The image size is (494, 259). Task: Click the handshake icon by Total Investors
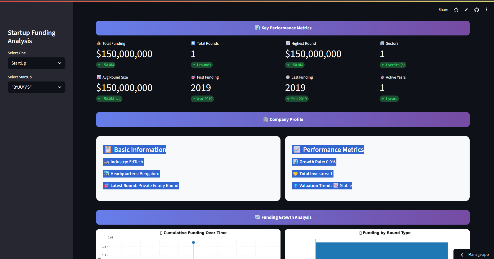point(295,174)
